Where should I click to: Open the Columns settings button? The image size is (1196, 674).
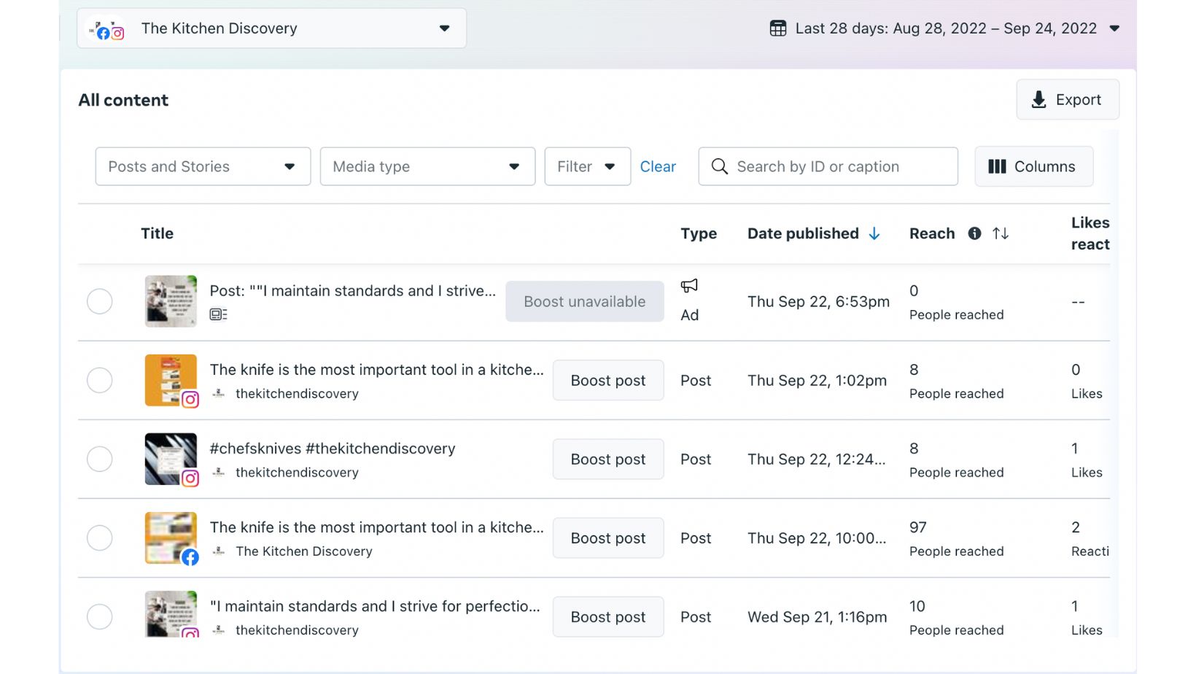(1033, 166)
